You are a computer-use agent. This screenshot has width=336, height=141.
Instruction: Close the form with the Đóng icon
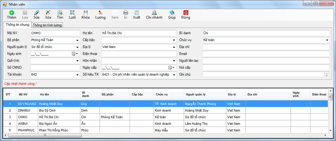186,13
